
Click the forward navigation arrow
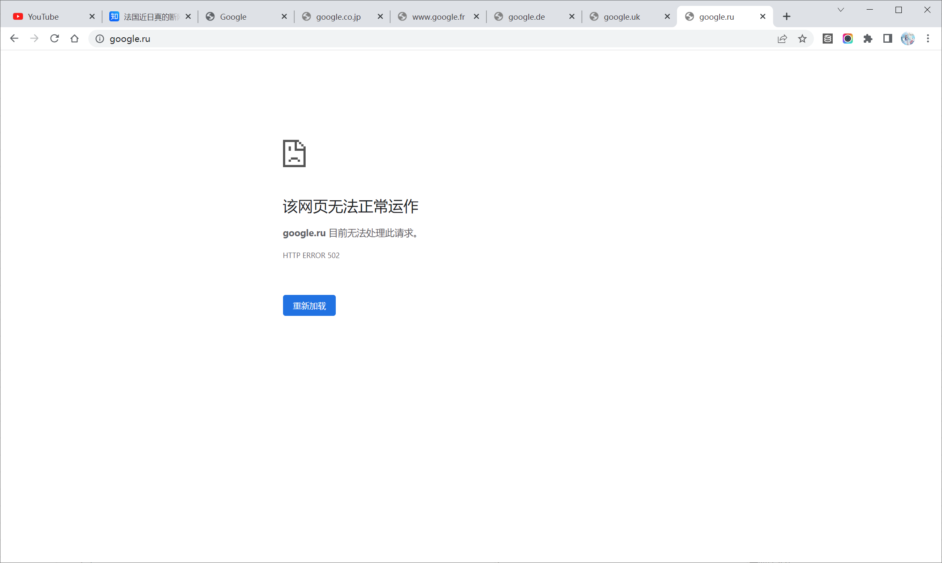34,39
